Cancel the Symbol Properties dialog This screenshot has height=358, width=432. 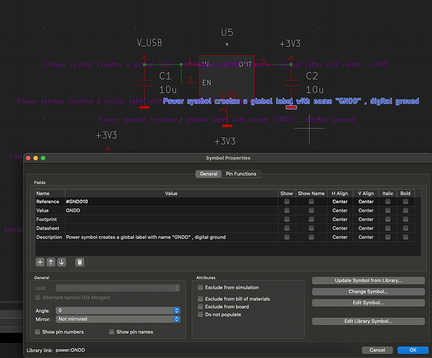coord(377,350)
